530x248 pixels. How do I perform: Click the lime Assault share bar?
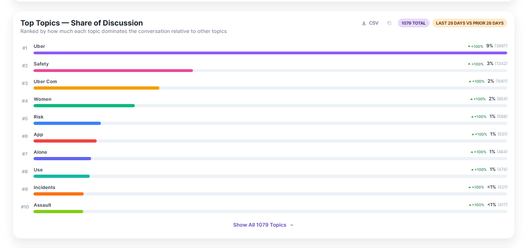pos(58,211)
